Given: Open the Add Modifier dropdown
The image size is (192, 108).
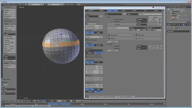Looking at the screenshot, I should pyautogui.click(x=179, y=31).
